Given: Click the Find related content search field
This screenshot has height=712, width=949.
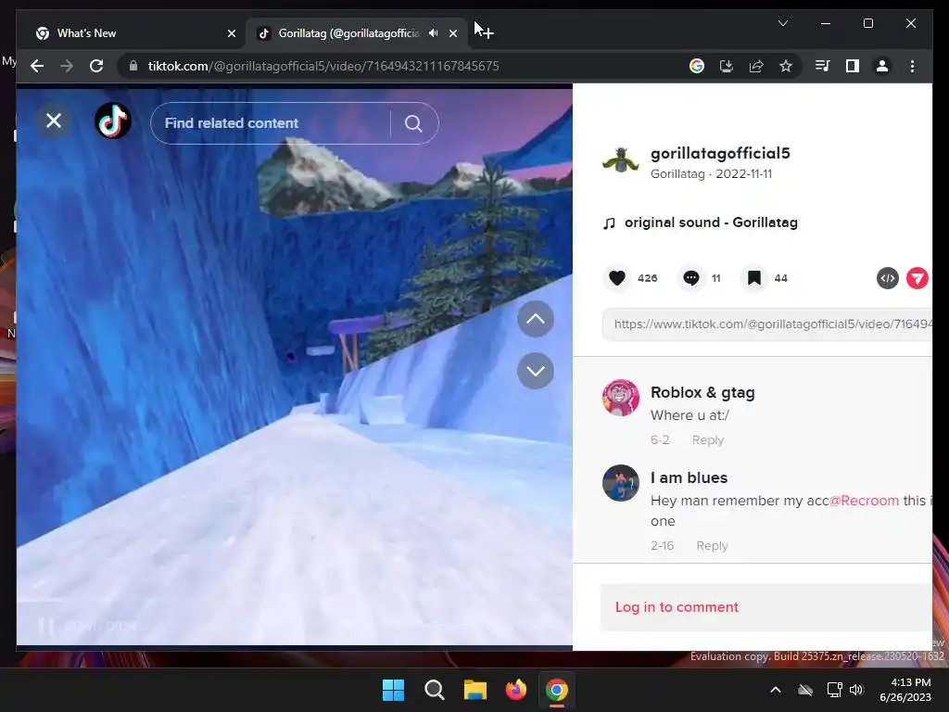Looking at the screenshot, I should coord(271,123).
